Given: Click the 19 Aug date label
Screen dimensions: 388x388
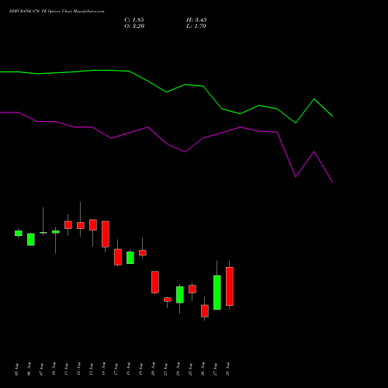Looking at the screenshot, I should click(x=140, y=369).
